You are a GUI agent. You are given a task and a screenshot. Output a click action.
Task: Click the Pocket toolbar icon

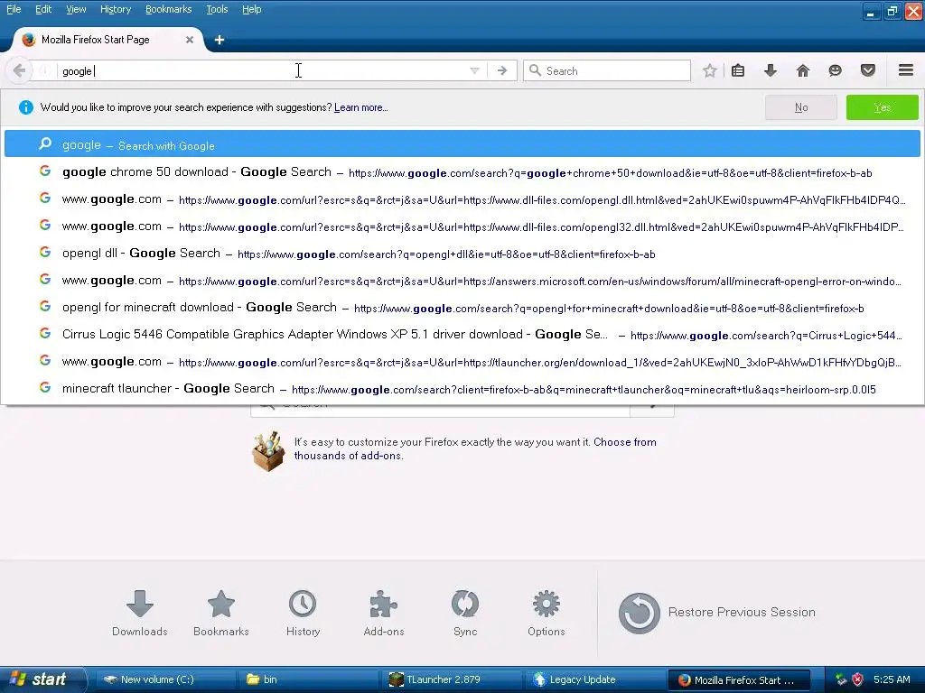point(868,70)
